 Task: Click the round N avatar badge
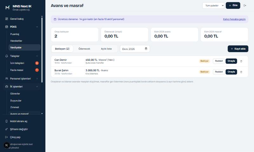(x=6, y=145)
